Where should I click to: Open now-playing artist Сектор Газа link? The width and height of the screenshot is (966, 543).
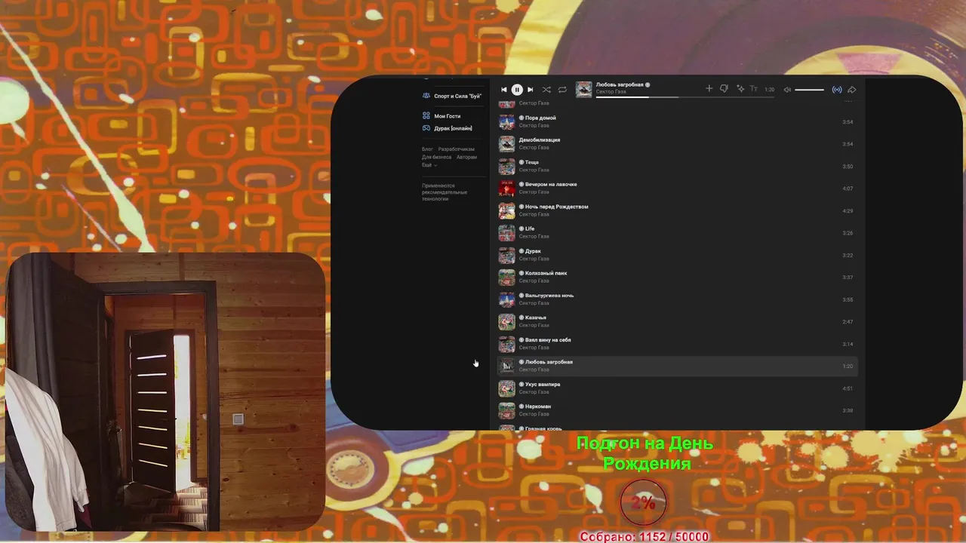611,92
